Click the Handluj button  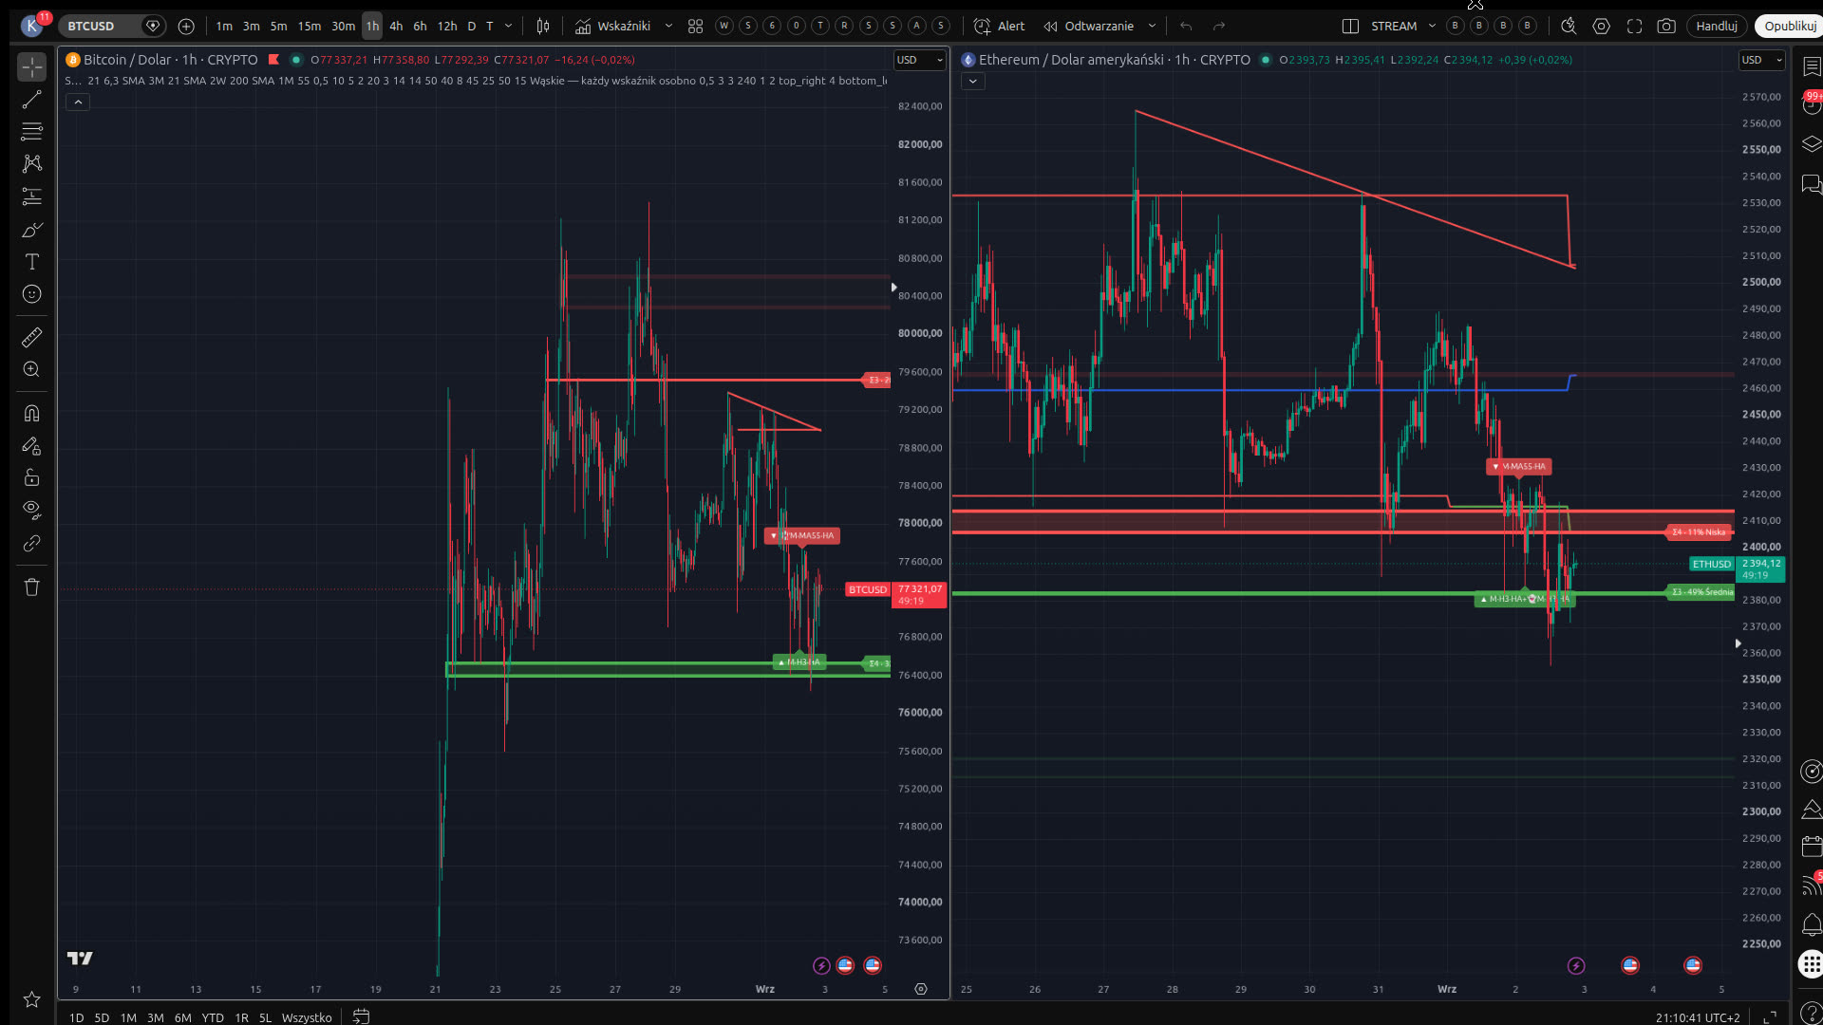1717,27
